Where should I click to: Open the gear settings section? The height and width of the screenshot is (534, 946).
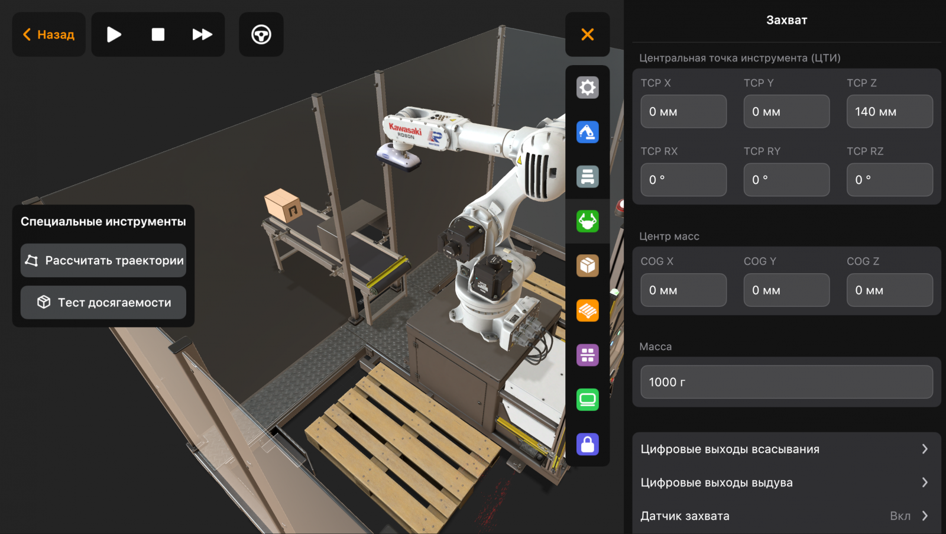[x=588, y=88]
